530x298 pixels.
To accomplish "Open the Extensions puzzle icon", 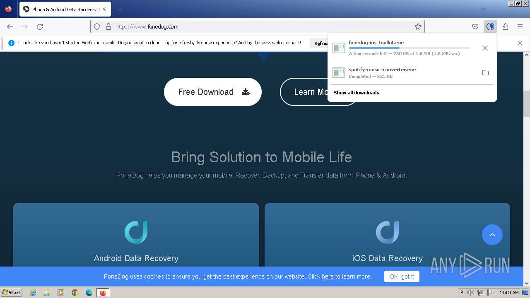I will (505, 26).
